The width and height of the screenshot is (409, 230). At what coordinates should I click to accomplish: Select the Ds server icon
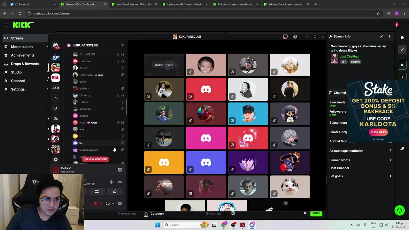pos(56,119)
